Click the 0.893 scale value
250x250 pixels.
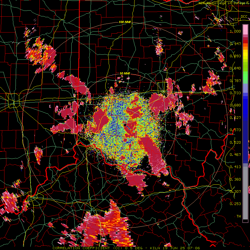(235, 56)
